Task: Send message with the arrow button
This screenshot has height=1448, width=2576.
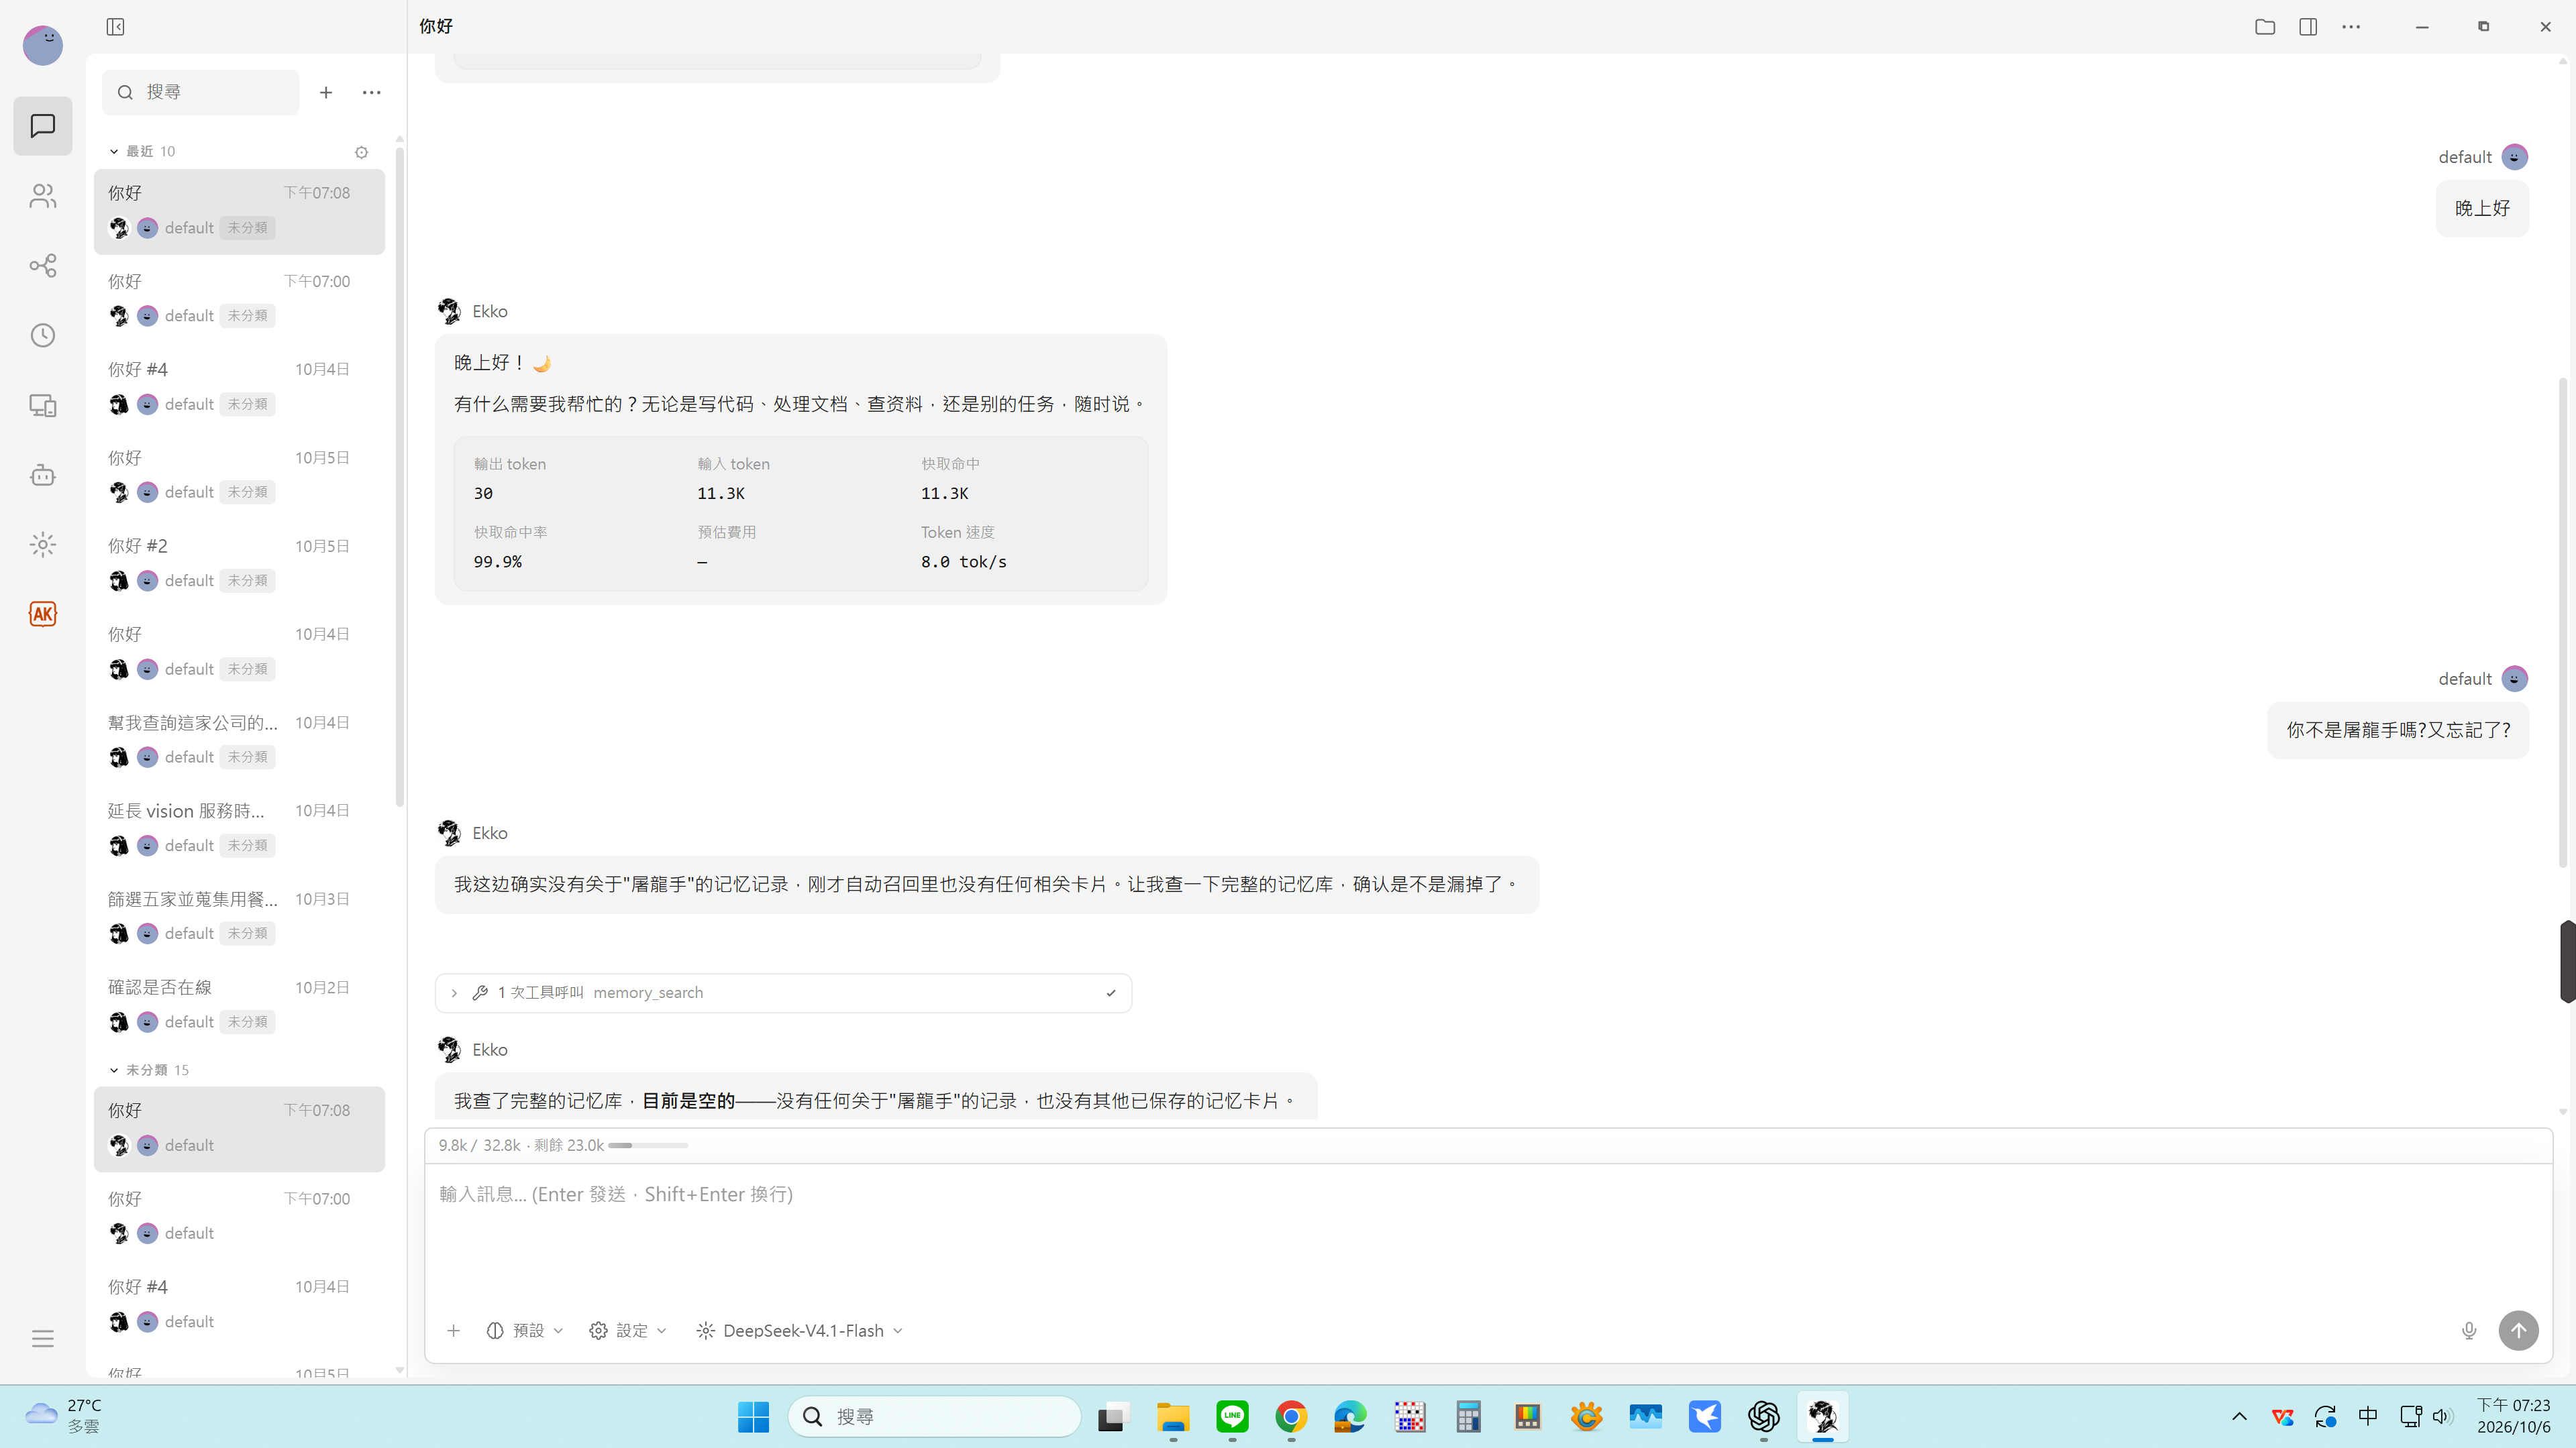Action: coord(2518,1331)
